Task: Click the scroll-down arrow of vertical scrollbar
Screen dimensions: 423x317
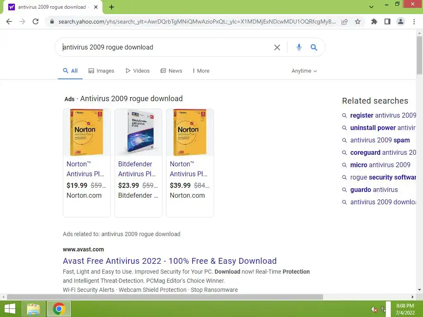Action: pyautogui.click(x=419, y=290)
